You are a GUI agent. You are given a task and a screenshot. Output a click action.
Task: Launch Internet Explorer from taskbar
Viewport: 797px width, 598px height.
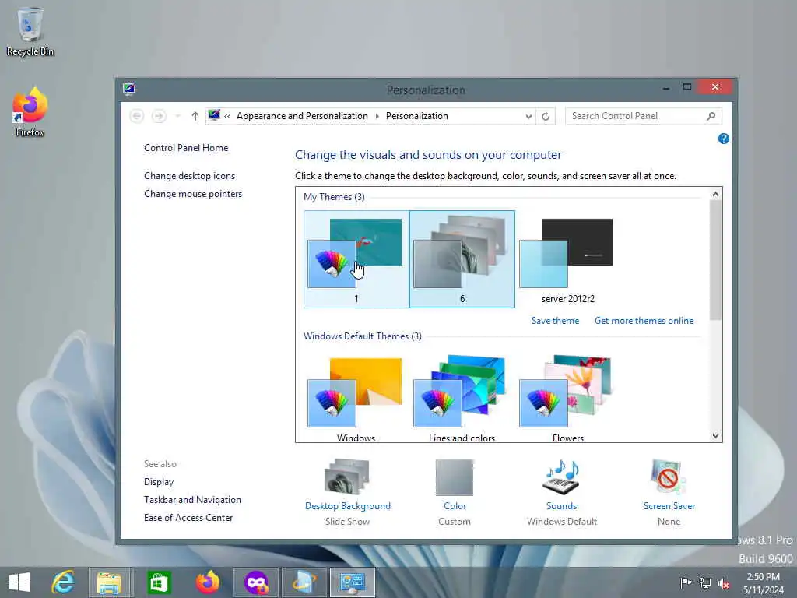[x=64, y=582]
